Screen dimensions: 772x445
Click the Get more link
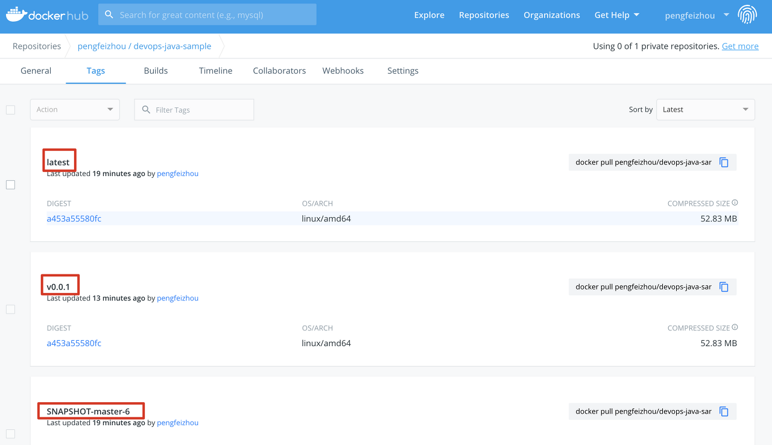(740, 46)
